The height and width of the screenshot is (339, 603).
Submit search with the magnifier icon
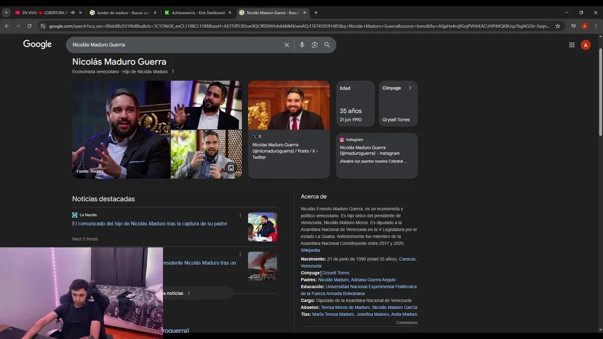[327, 45]
